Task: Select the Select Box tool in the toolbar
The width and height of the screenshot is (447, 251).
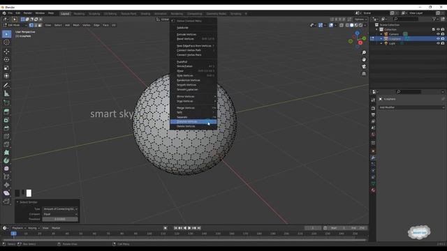Action: (x=6, y=34)
